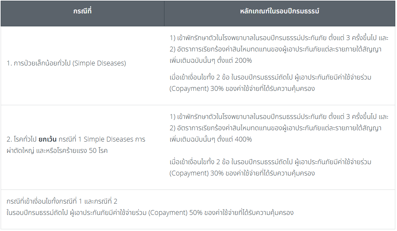The width and height of the screenshot is (397, 231).
Task: Click the "กรณีที่" column header
Action: coord(82,11)
